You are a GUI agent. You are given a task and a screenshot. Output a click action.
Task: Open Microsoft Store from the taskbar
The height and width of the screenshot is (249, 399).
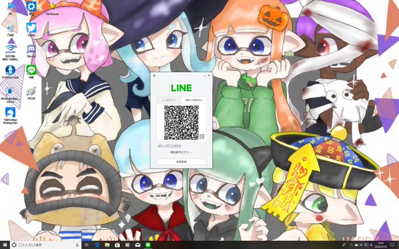[117, 245]
